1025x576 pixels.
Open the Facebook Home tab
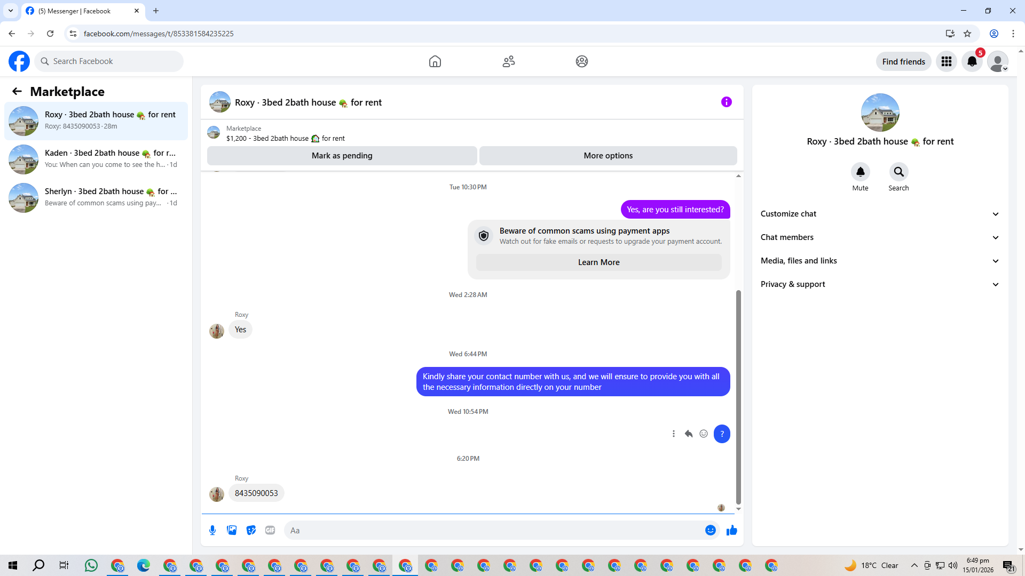tap(435, 61)
